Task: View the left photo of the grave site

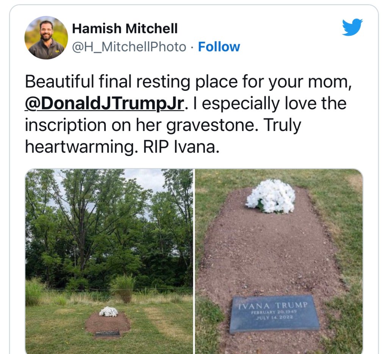Action: tap(109, 261)
